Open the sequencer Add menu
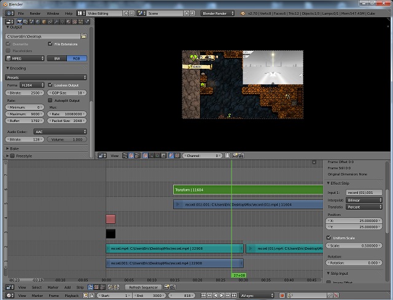Image resolution: width=393 pixels, height=300 pixels. point(68,287)
